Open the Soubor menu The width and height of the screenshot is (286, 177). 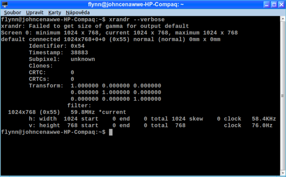(12, 12)
